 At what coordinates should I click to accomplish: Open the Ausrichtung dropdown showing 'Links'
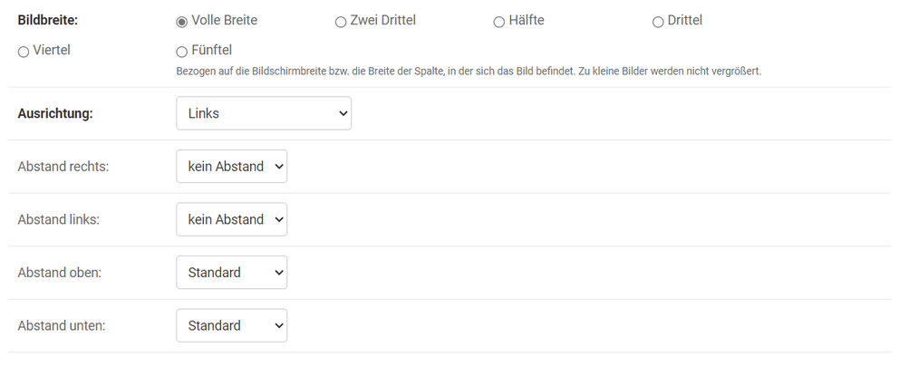(x=263, y=113)
